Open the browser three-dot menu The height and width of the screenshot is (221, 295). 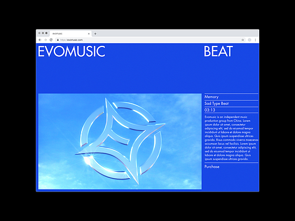255,40
